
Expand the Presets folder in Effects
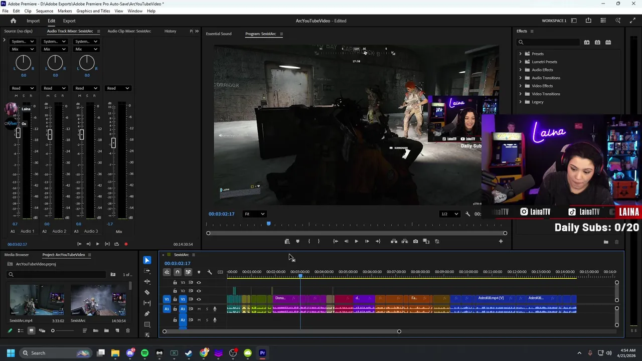pyautogui.click(x=520, y=54)
